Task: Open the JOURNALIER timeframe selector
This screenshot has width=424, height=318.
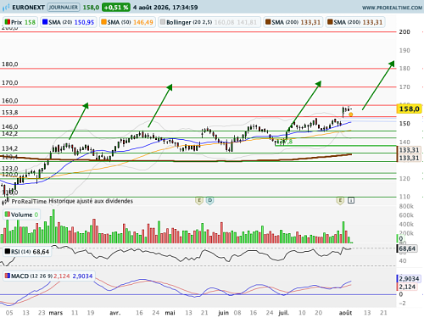Action: 64,8
